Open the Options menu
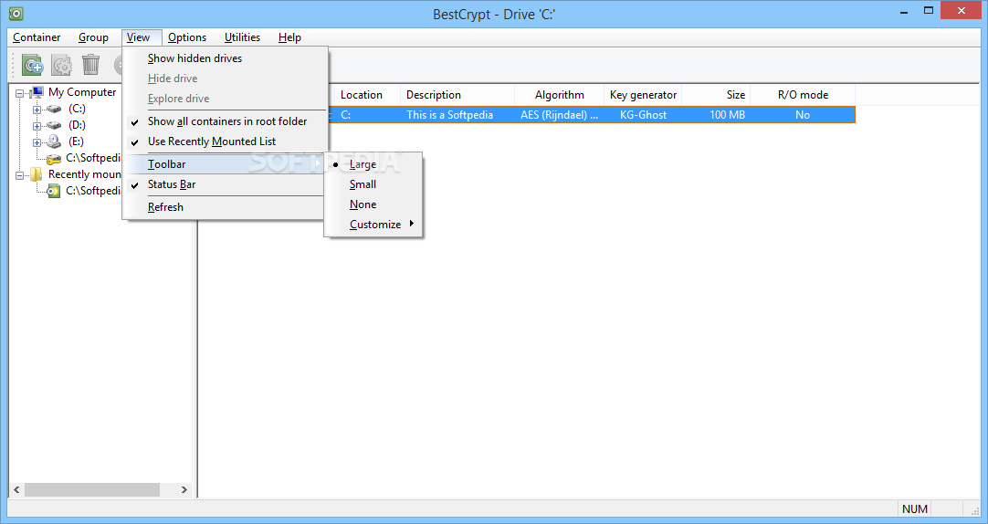This screenshot has height=524, width=988. (x=187, y=37)
